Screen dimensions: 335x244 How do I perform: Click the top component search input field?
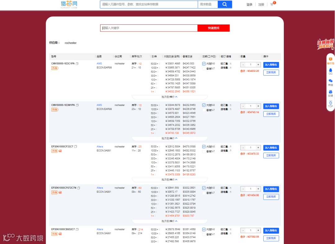click(x=149, y=4)
